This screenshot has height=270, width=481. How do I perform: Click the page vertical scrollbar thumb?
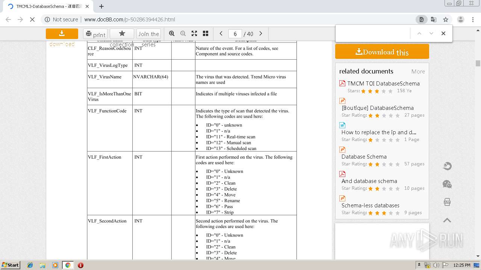point(478,63)
